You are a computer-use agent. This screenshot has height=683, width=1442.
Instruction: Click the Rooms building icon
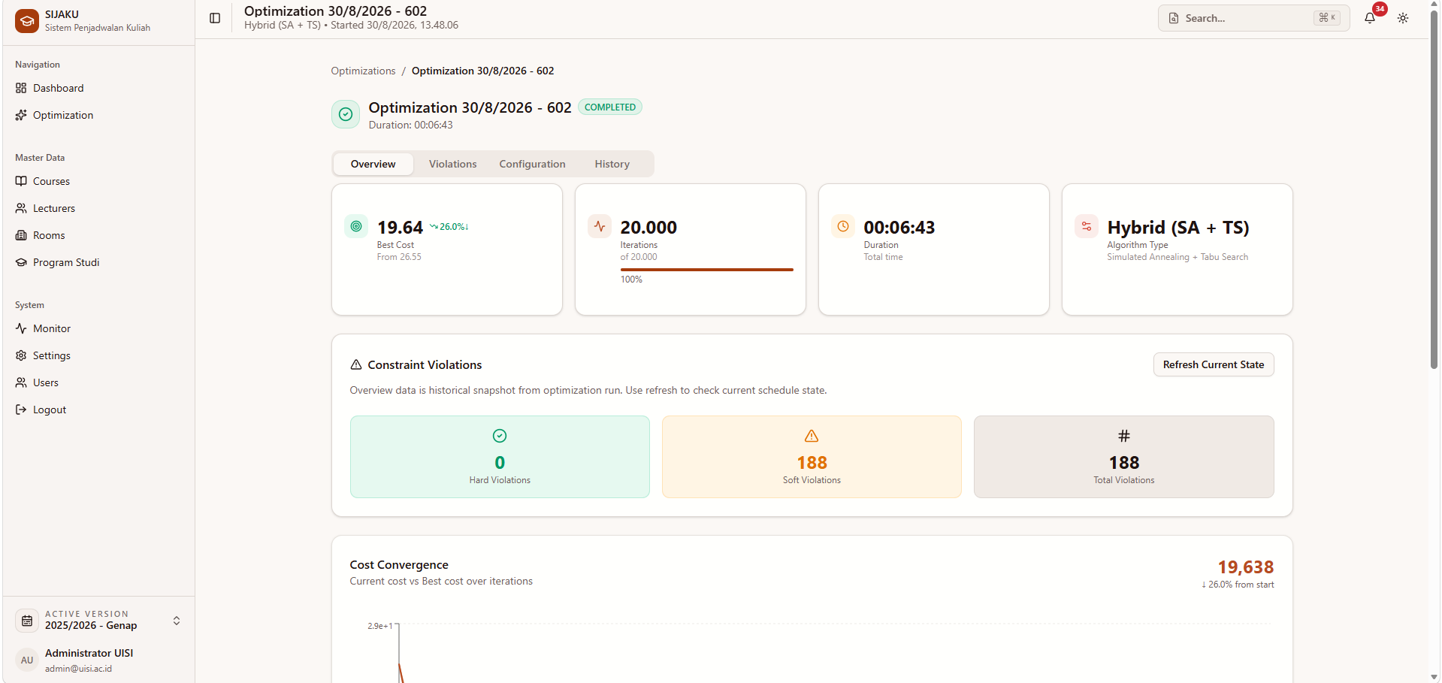pyautogui.click(x=21, y=235)
